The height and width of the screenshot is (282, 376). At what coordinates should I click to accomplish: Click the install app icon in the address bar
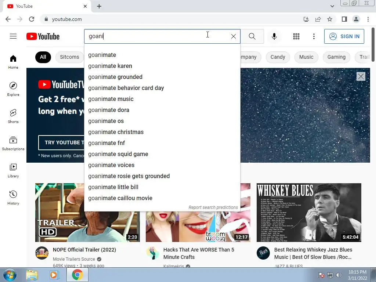coord(306,19)
